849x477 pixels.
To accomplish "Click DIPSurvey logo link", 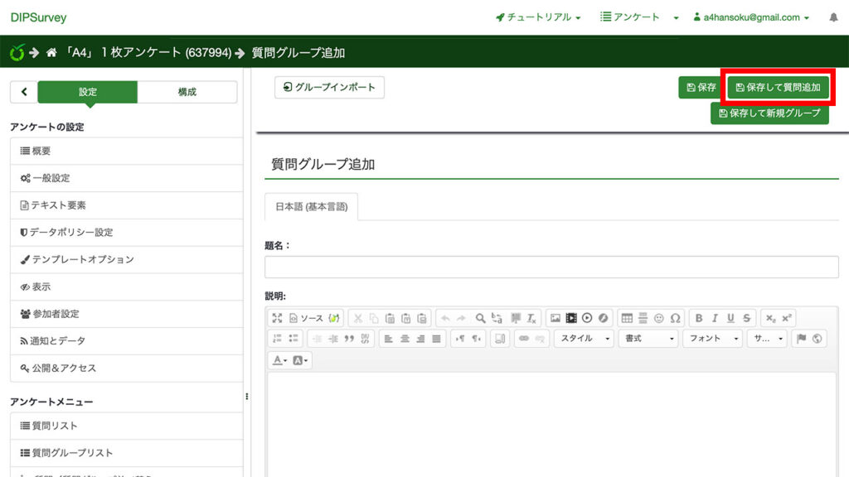I will coord(38,17).
